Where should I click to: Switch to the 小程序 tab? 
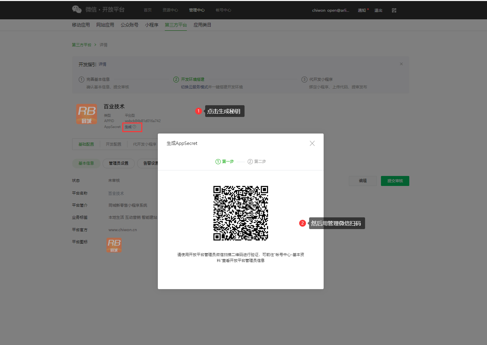click(152, 25)
